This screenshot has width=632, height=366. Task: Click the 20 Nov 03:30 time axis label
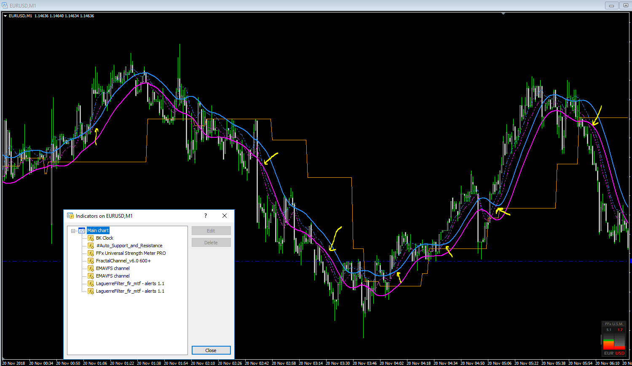[337, 363]
